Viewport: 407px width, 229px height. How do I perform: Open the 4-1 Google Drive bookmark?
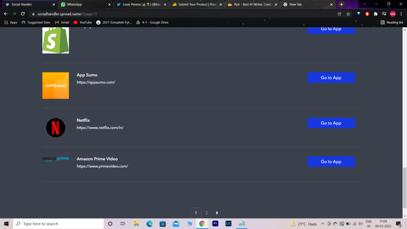coord(152,22)
